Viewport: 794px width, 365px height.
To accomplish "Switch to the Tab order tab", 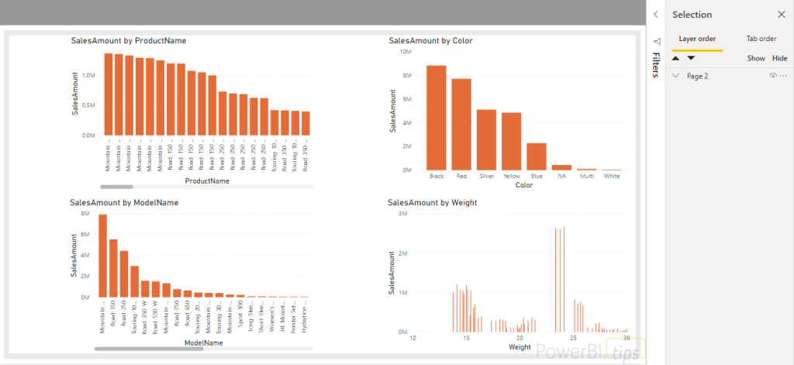I will point(761,39).
